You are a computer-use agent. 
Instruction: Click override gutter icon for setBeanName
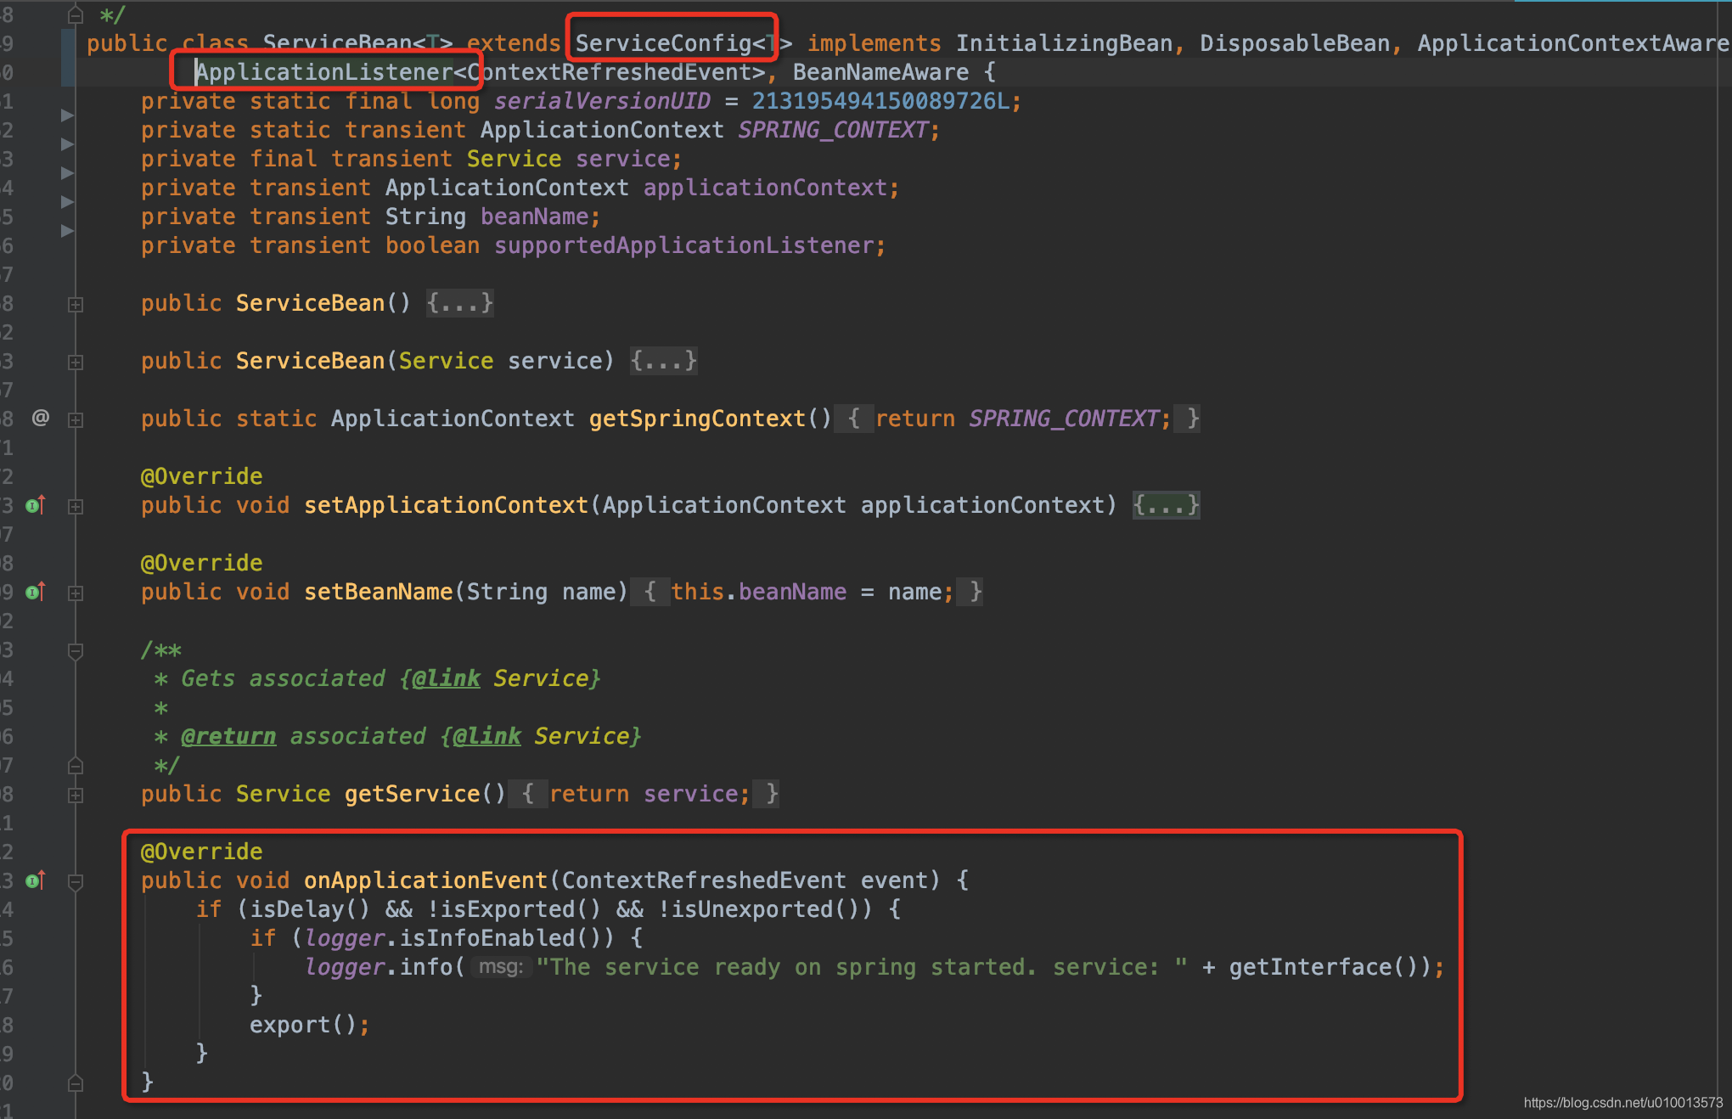point(35,592)
